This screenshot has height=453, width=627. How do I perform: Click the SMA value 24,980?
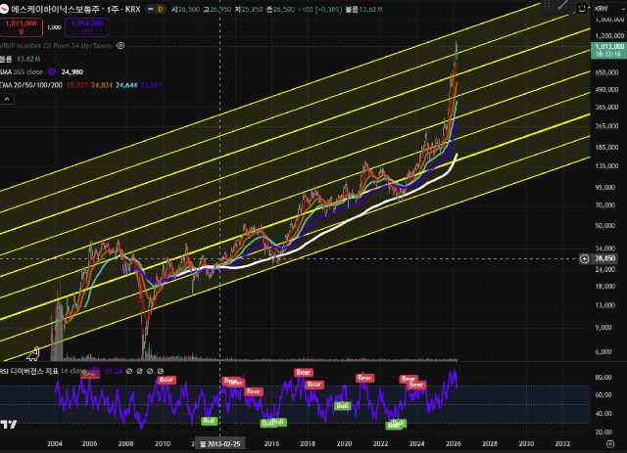click(72, 71)
